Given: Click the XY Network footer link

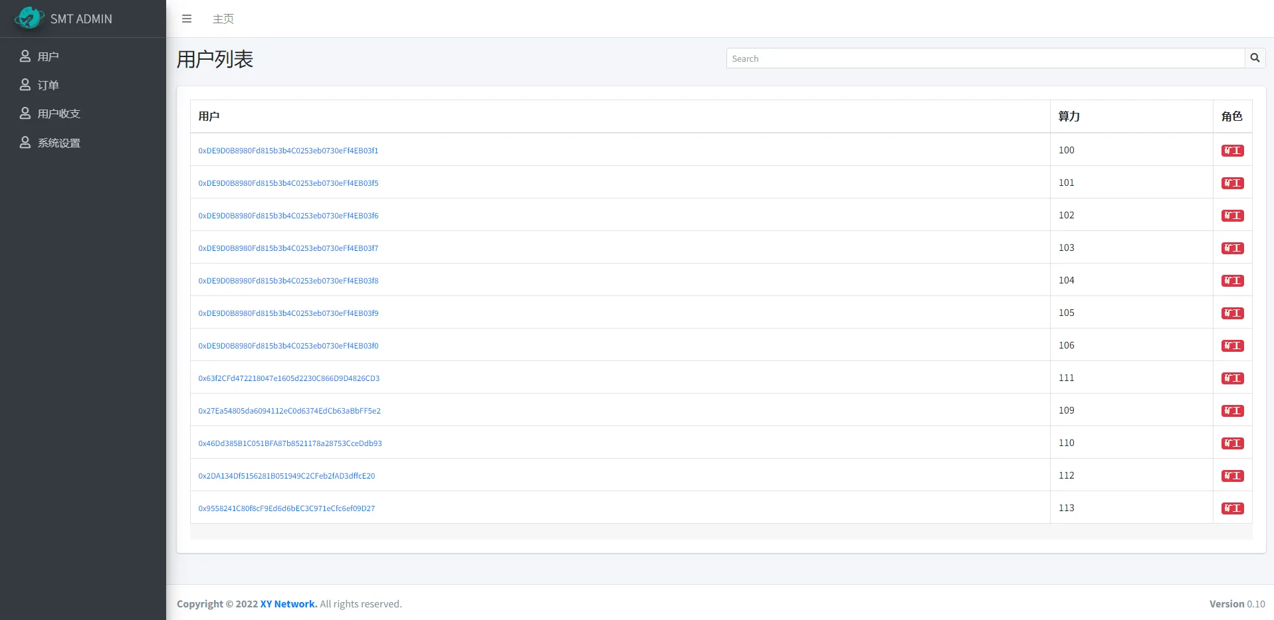Looking at the screenshot, I should tap(288, 604).
